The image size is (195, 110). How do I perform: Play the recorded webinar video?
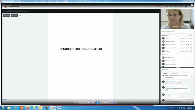point(97,102)
